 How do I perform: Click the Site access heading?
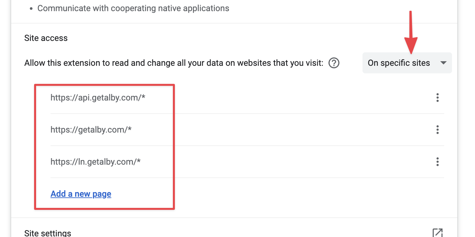tap(46, 38)
